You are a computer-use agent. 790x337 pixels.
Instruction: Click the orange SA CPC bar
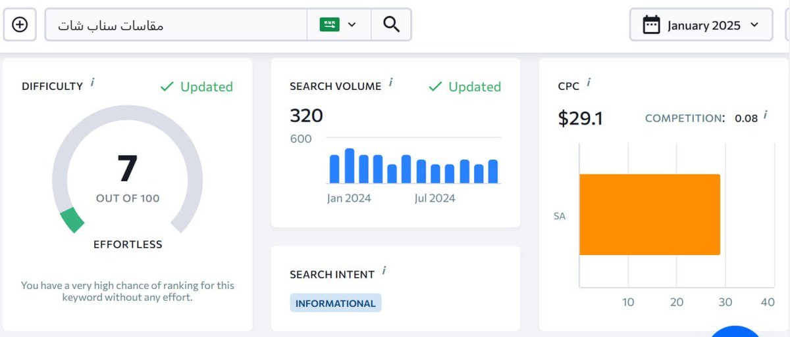pyautogui.click(x=650, y=214)
